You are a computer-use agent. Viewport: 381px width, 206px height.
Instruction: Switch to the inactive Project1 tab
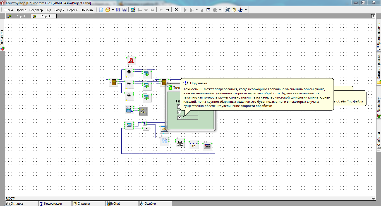pos(18,16)
